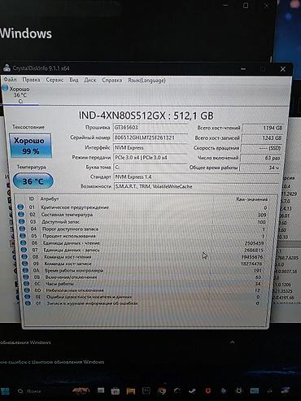Open Steam icon on taskbar

[x=192, y=391]
